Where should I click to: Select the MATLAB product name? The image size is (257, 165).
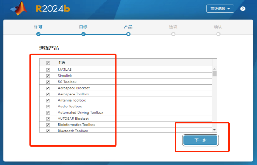coord(65,70)
